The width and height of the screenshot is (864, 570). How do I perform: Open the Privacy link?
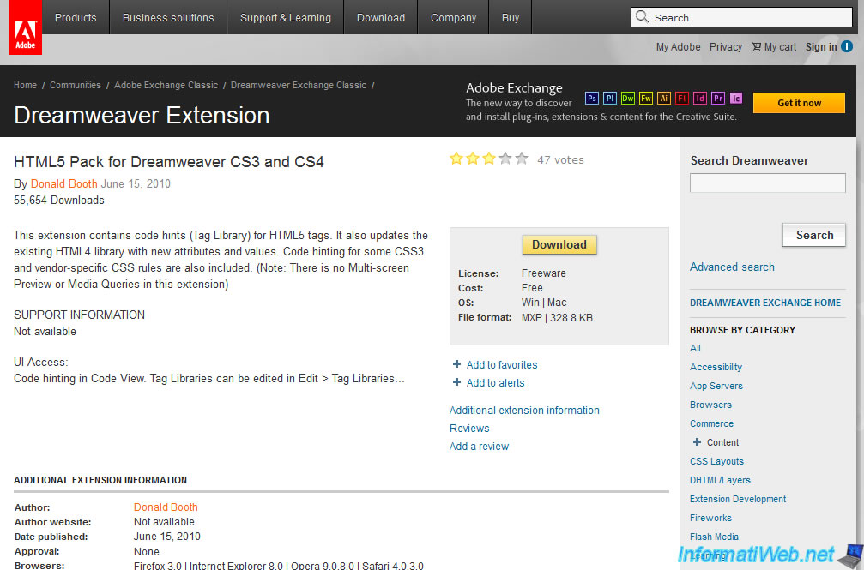pyautogui.click(x=726, y=47)
